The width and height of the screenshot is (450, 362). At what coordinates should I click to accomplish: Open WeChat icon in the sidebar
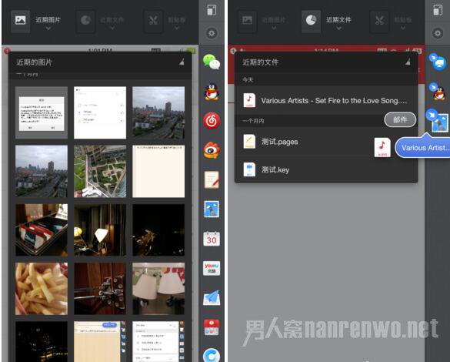212,62
